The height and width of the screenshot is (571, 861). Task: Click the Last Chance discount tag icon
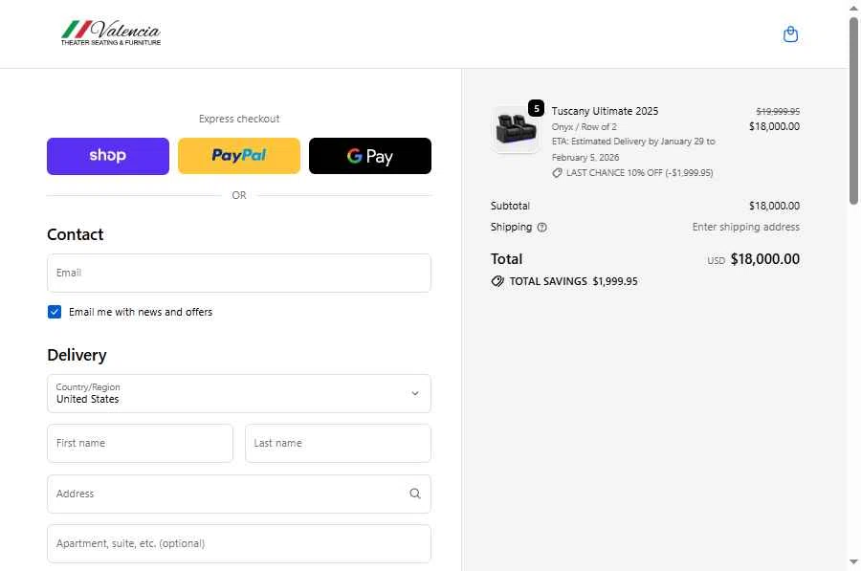[557, 173]
